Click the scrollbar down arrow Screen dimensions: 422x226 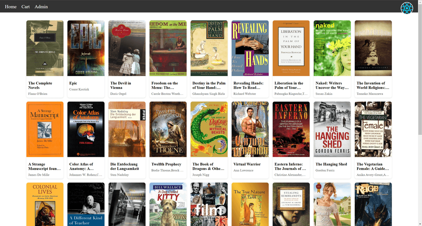coord(420,224)
